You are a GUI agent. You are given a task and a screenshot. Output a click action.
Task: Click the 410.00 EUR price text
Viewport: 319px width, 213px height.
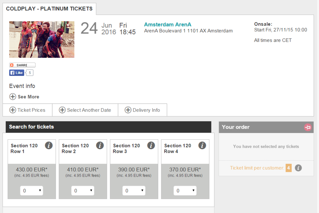click(83, 170)
